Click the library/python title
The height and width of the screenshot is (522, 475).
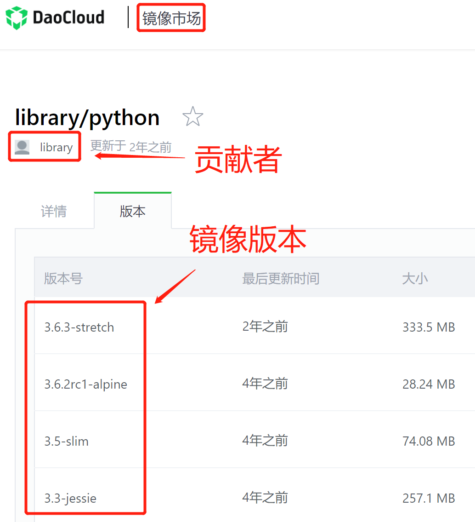tap(87, 118)
